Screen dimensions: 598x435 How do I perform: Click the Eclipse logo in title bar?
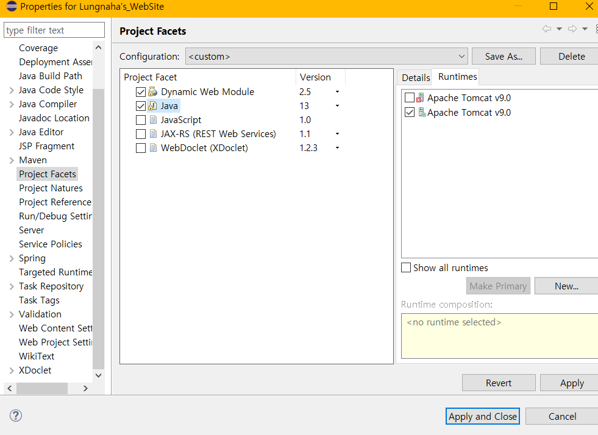click(12, 7)
